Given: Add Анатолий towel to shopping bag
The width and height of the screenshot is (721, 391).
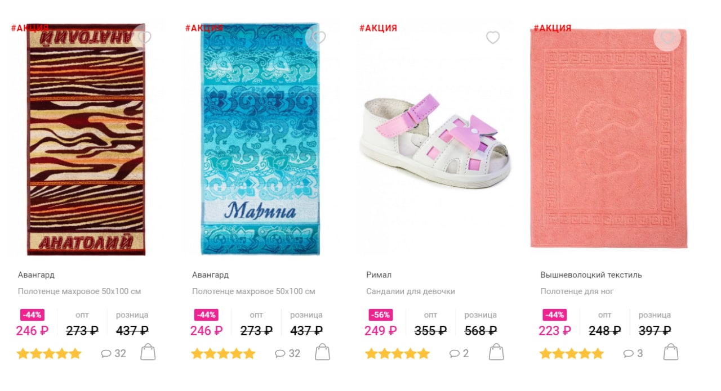Looking at the screenshot, I should click(x=148, y=352).
